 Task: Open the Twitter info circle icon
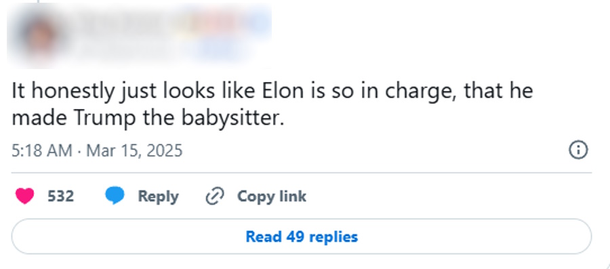point(578,150)
